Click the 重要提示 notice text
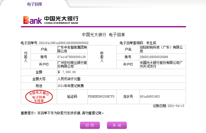 (62, 113)
